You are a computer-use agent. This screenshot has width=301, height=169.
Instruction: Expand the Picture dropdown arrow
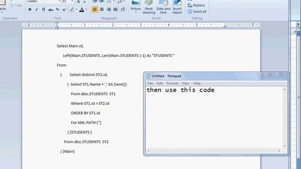pyautogui.click(x=136, y=13)
